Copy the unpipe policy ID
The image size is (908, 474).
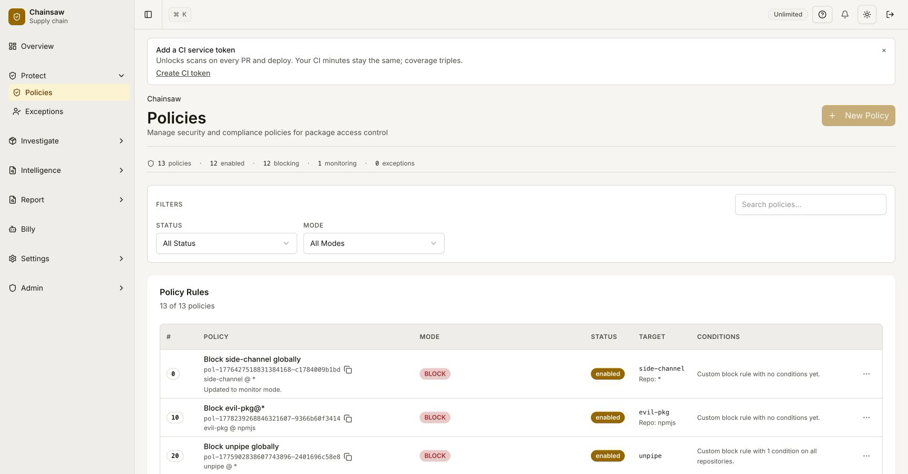tap(348, 457)
